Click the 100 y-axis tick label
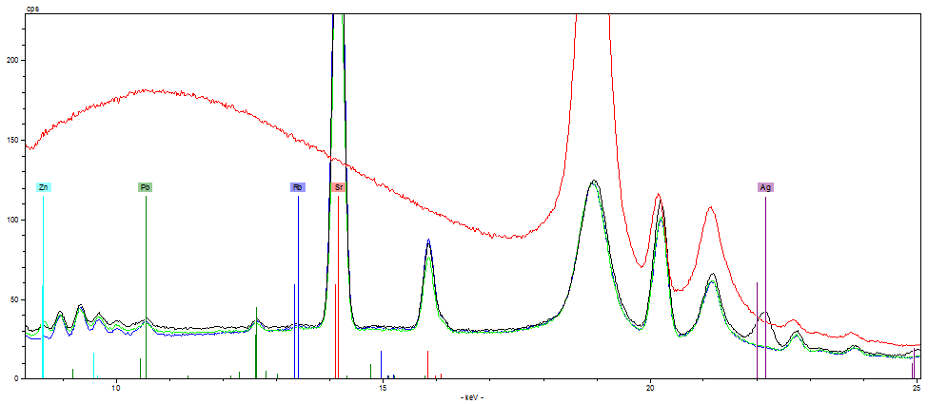This screenshot has width=928, height=404. click(14, 220)
